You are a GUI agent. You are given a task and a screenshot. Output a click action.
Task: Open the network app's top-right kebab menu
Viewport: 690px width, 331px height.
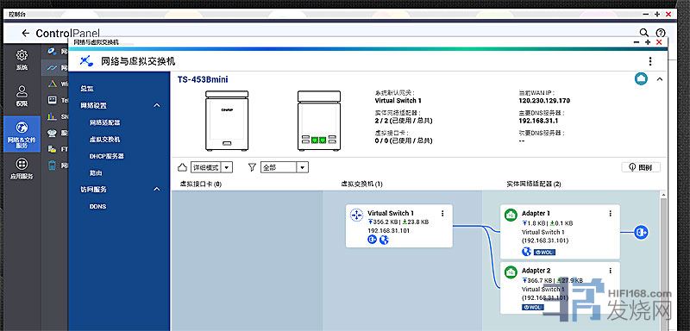coord(650,61)
